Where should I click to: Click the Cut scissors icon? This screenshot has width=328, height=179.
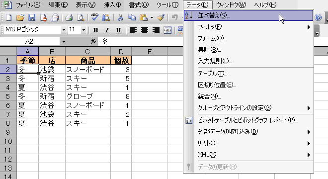120,17
